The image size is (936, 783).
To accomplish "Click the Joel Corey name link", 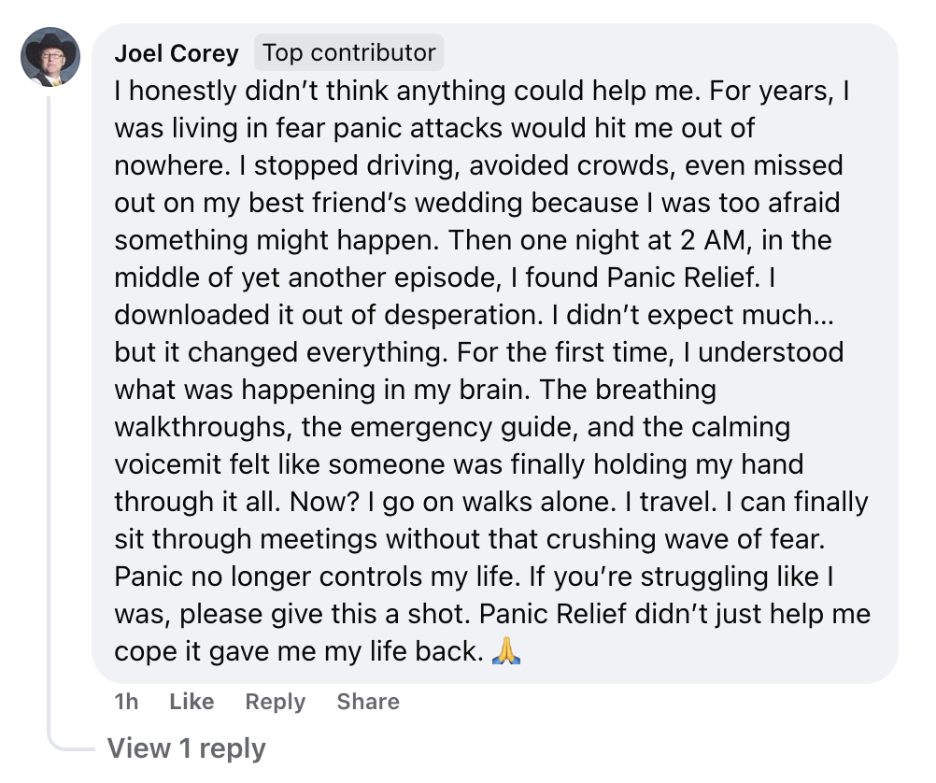I will coord(177,53).
